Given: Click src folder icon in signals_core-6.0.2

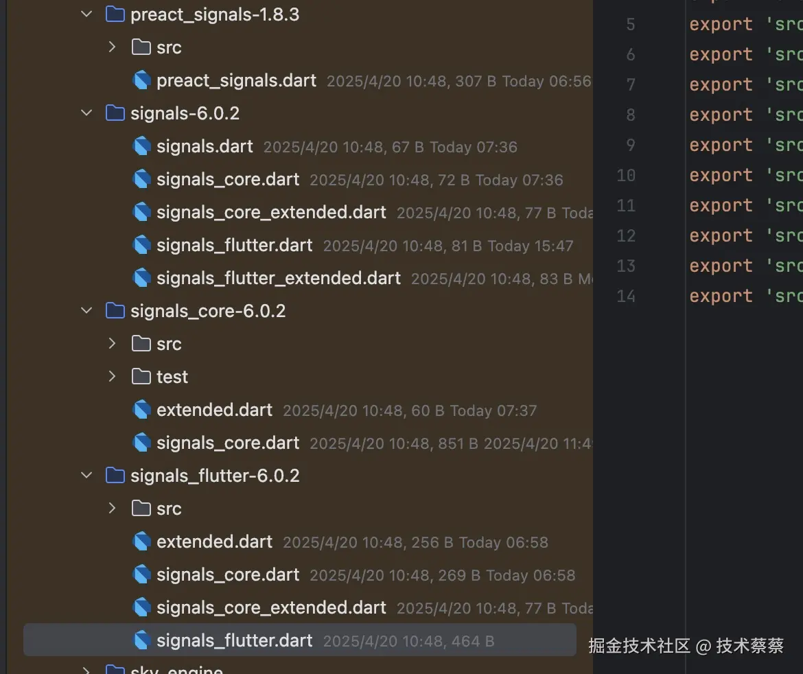Looking at the screenshot, I should click(x=141, y=344).
